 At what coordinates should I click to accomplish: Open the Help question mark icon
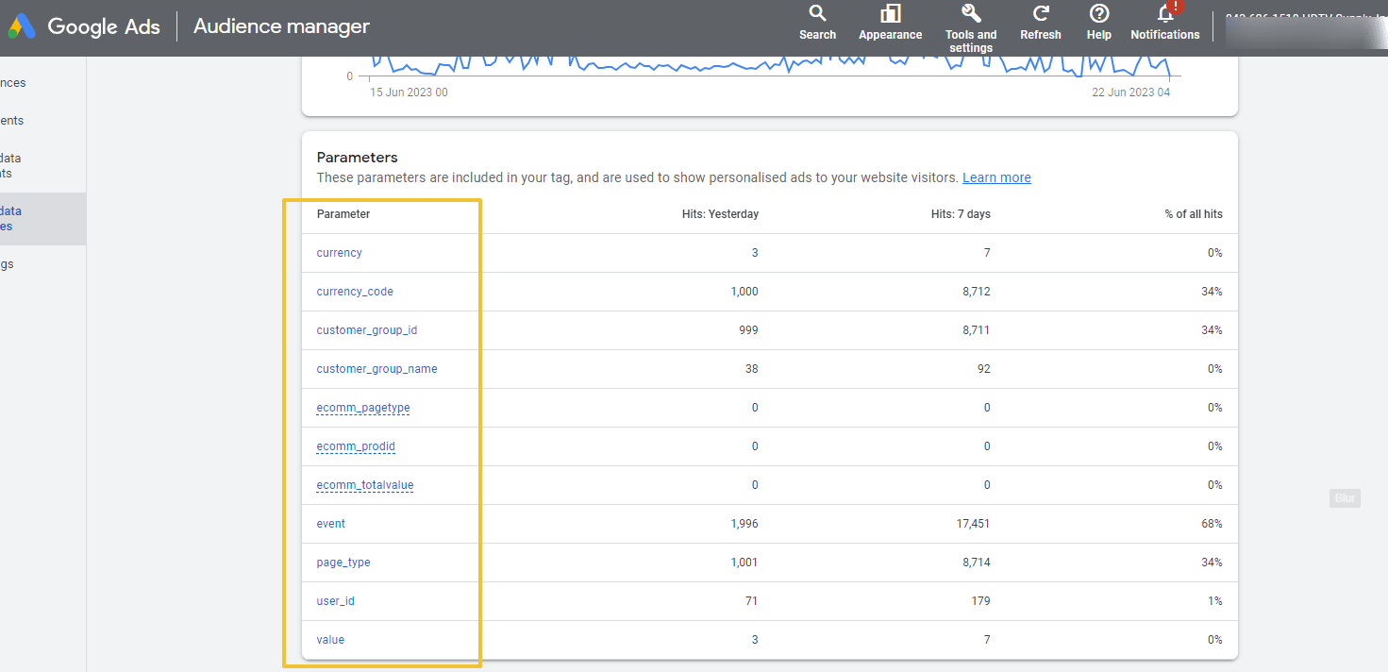[1099, 14]
